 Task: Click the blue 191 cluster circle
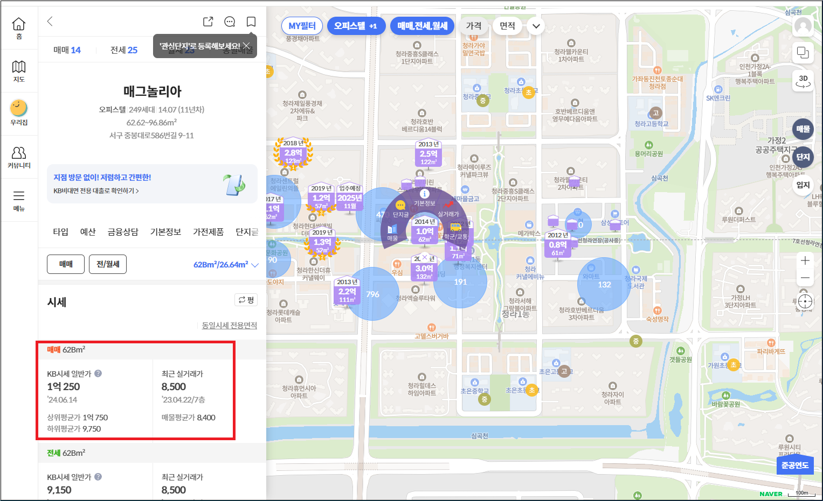tap(460, 281)
